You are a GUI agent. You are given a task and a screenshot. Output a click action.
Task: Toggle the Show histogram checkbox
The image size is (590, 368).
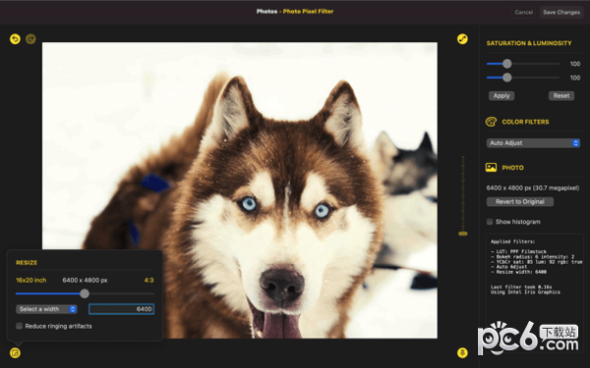[490, 222]
